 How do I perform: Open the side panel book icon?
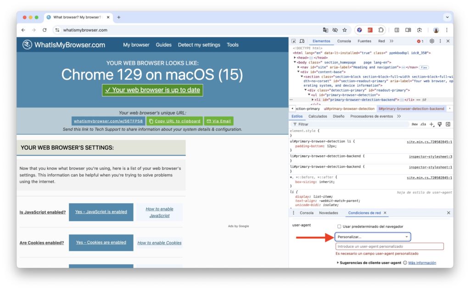(x=408, y=30)
